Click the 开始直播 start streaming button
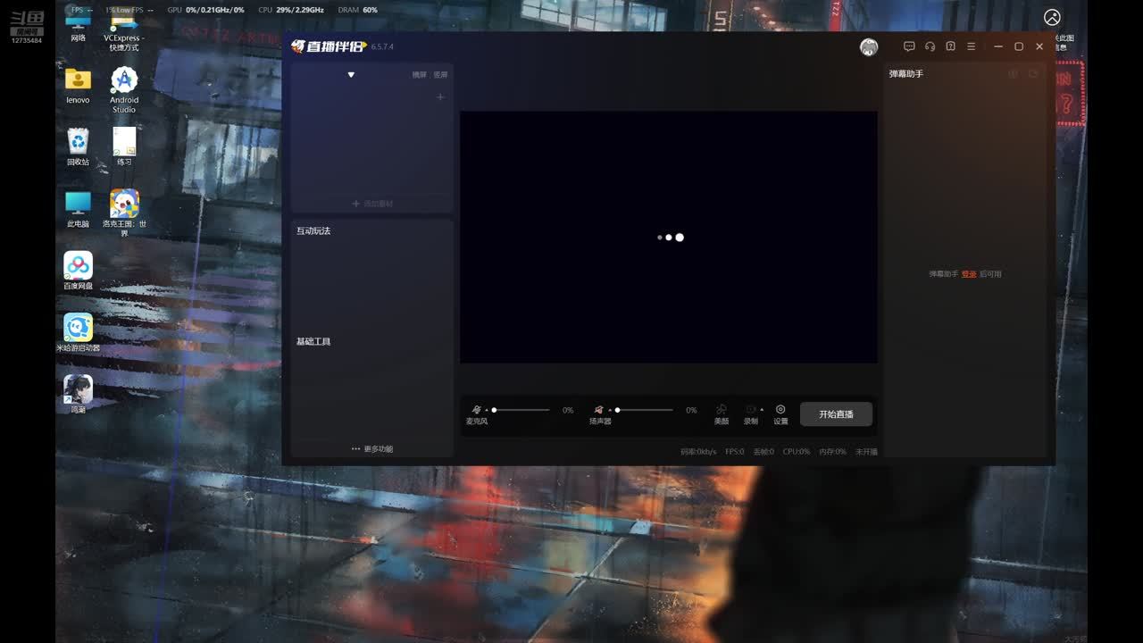The width and height of the screenshot is (1143, 643). (836, 414)
